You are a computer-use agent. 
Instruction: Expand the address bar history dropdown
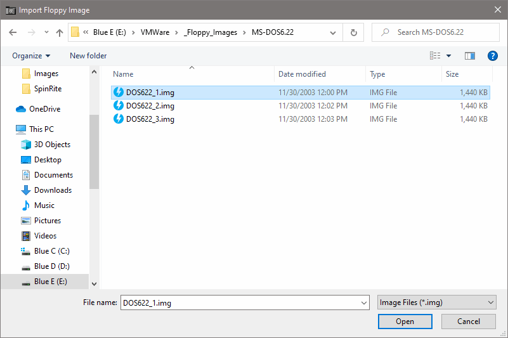(333, 32)
